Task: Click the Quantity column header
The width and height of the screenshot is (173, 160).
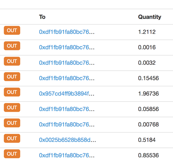Action: [149, 17]
